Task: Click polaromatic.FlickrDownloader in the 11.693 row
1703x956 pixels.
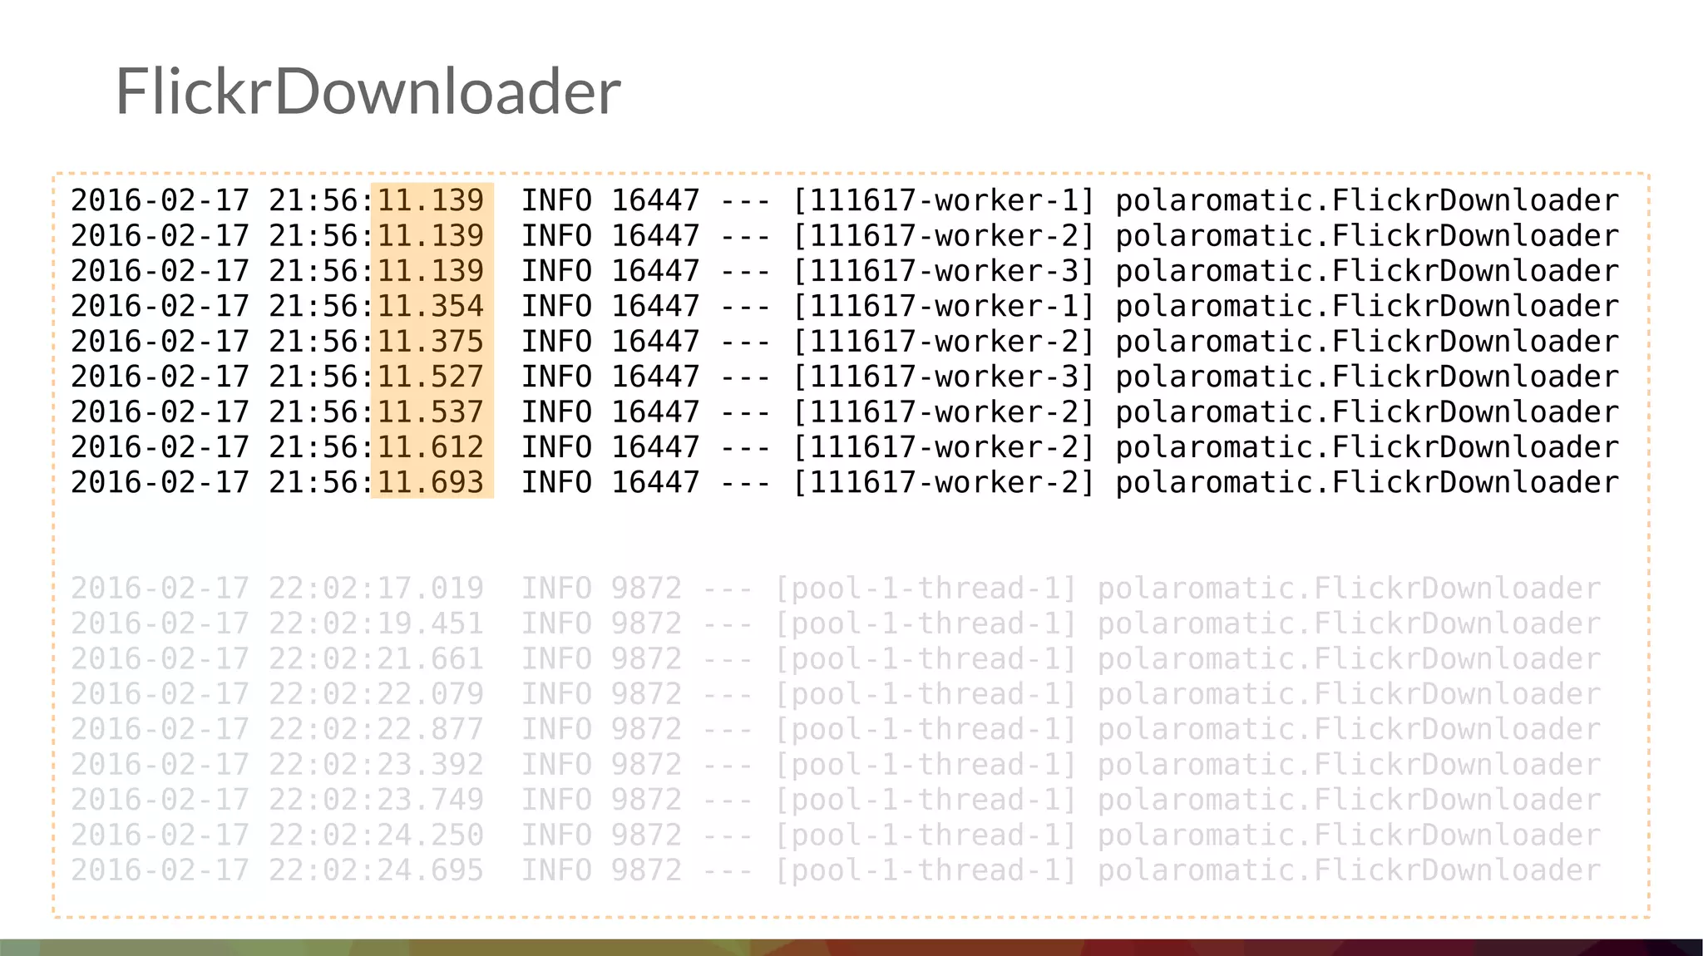Action: [1367, 483]
